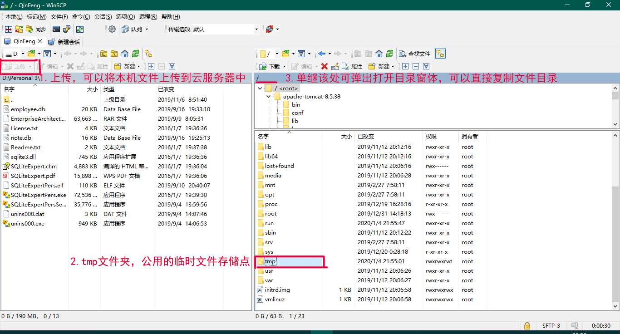This screenshot has height=334, width=620.
Task: Open the 标记(M) menu
Action: point(36,17)
